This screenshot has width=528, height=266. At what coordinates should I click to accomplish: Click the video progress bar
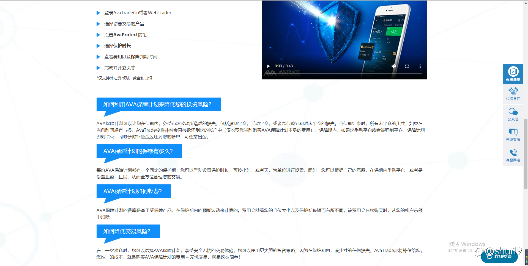344,73
